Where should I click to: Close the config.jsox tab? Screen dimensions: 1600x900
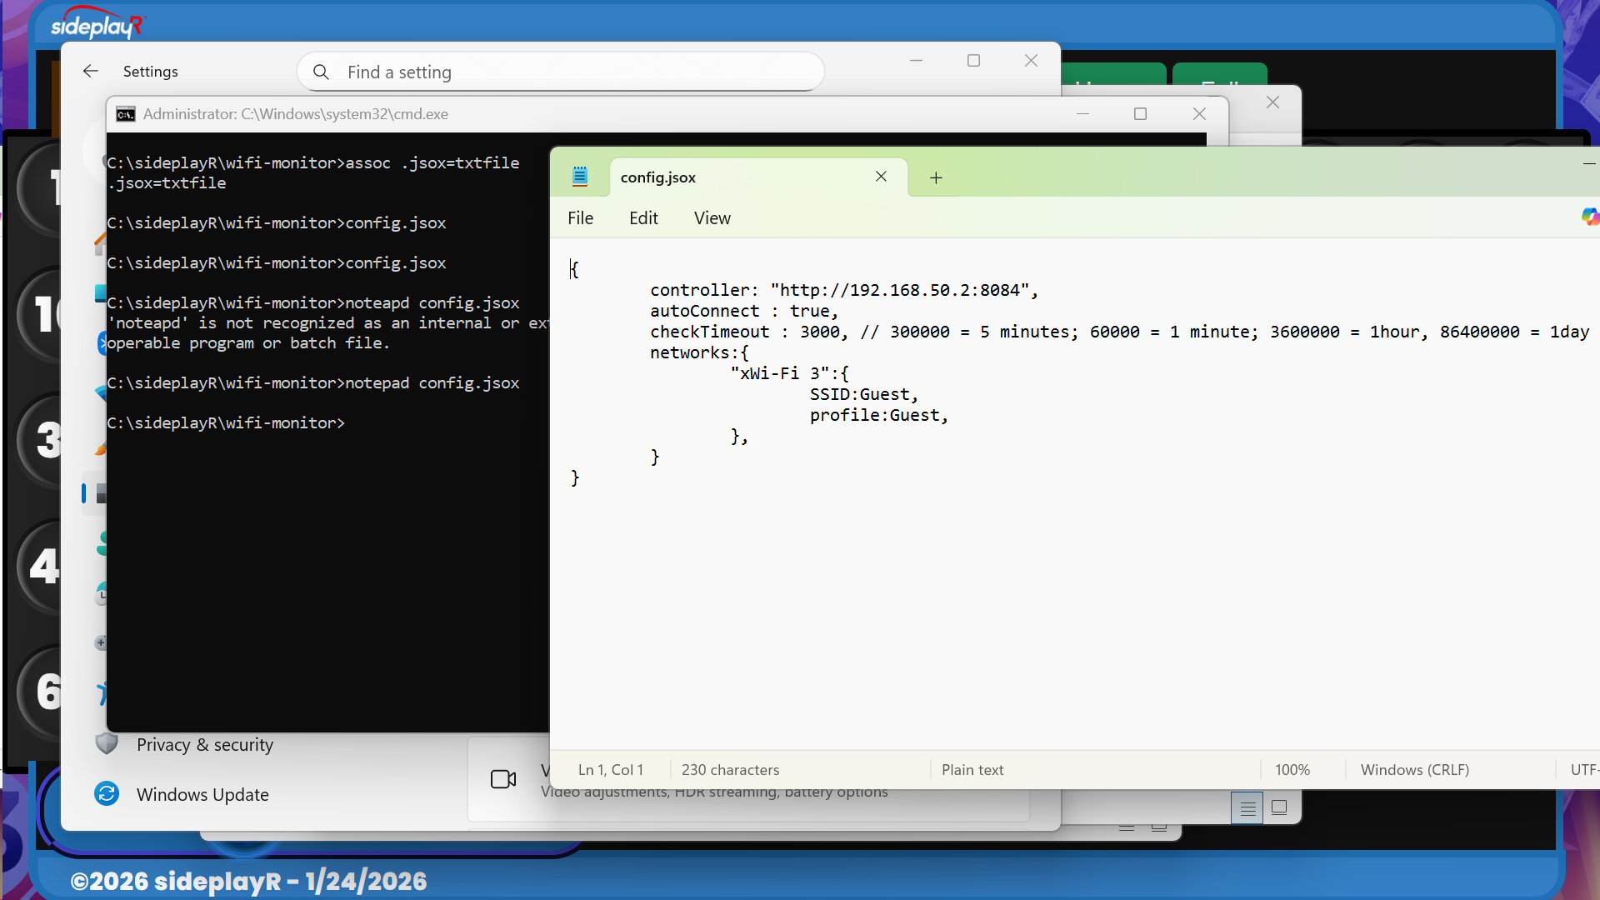pos(881,177)
